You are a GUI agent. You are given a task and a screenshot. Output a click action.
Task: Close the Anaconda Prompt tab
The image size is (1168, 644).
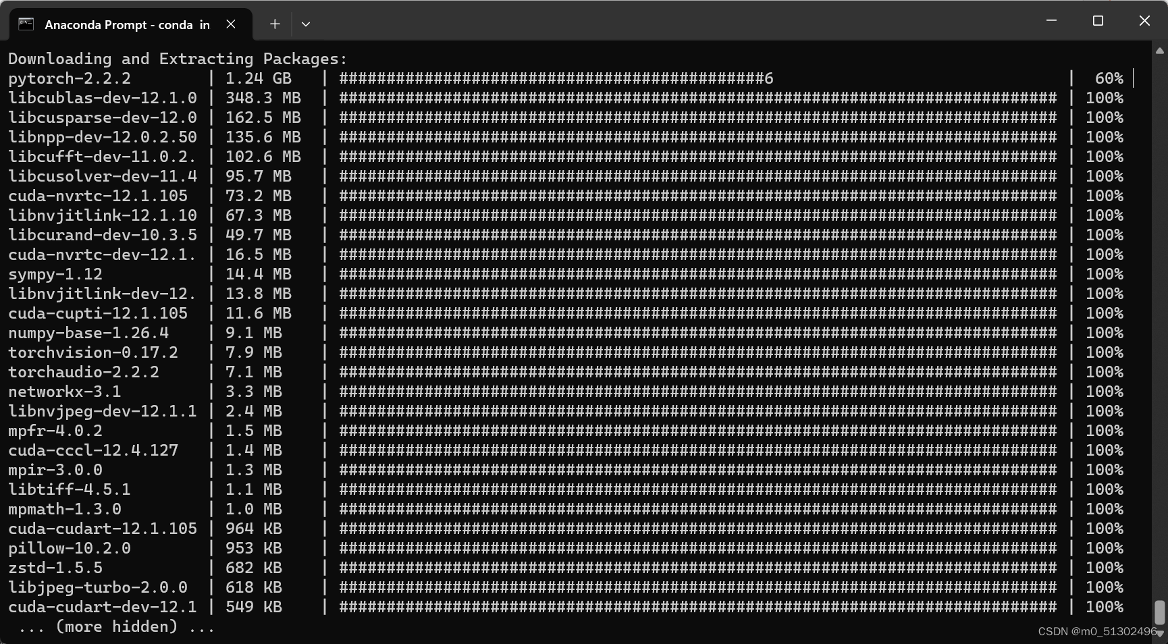click(231, 24)
